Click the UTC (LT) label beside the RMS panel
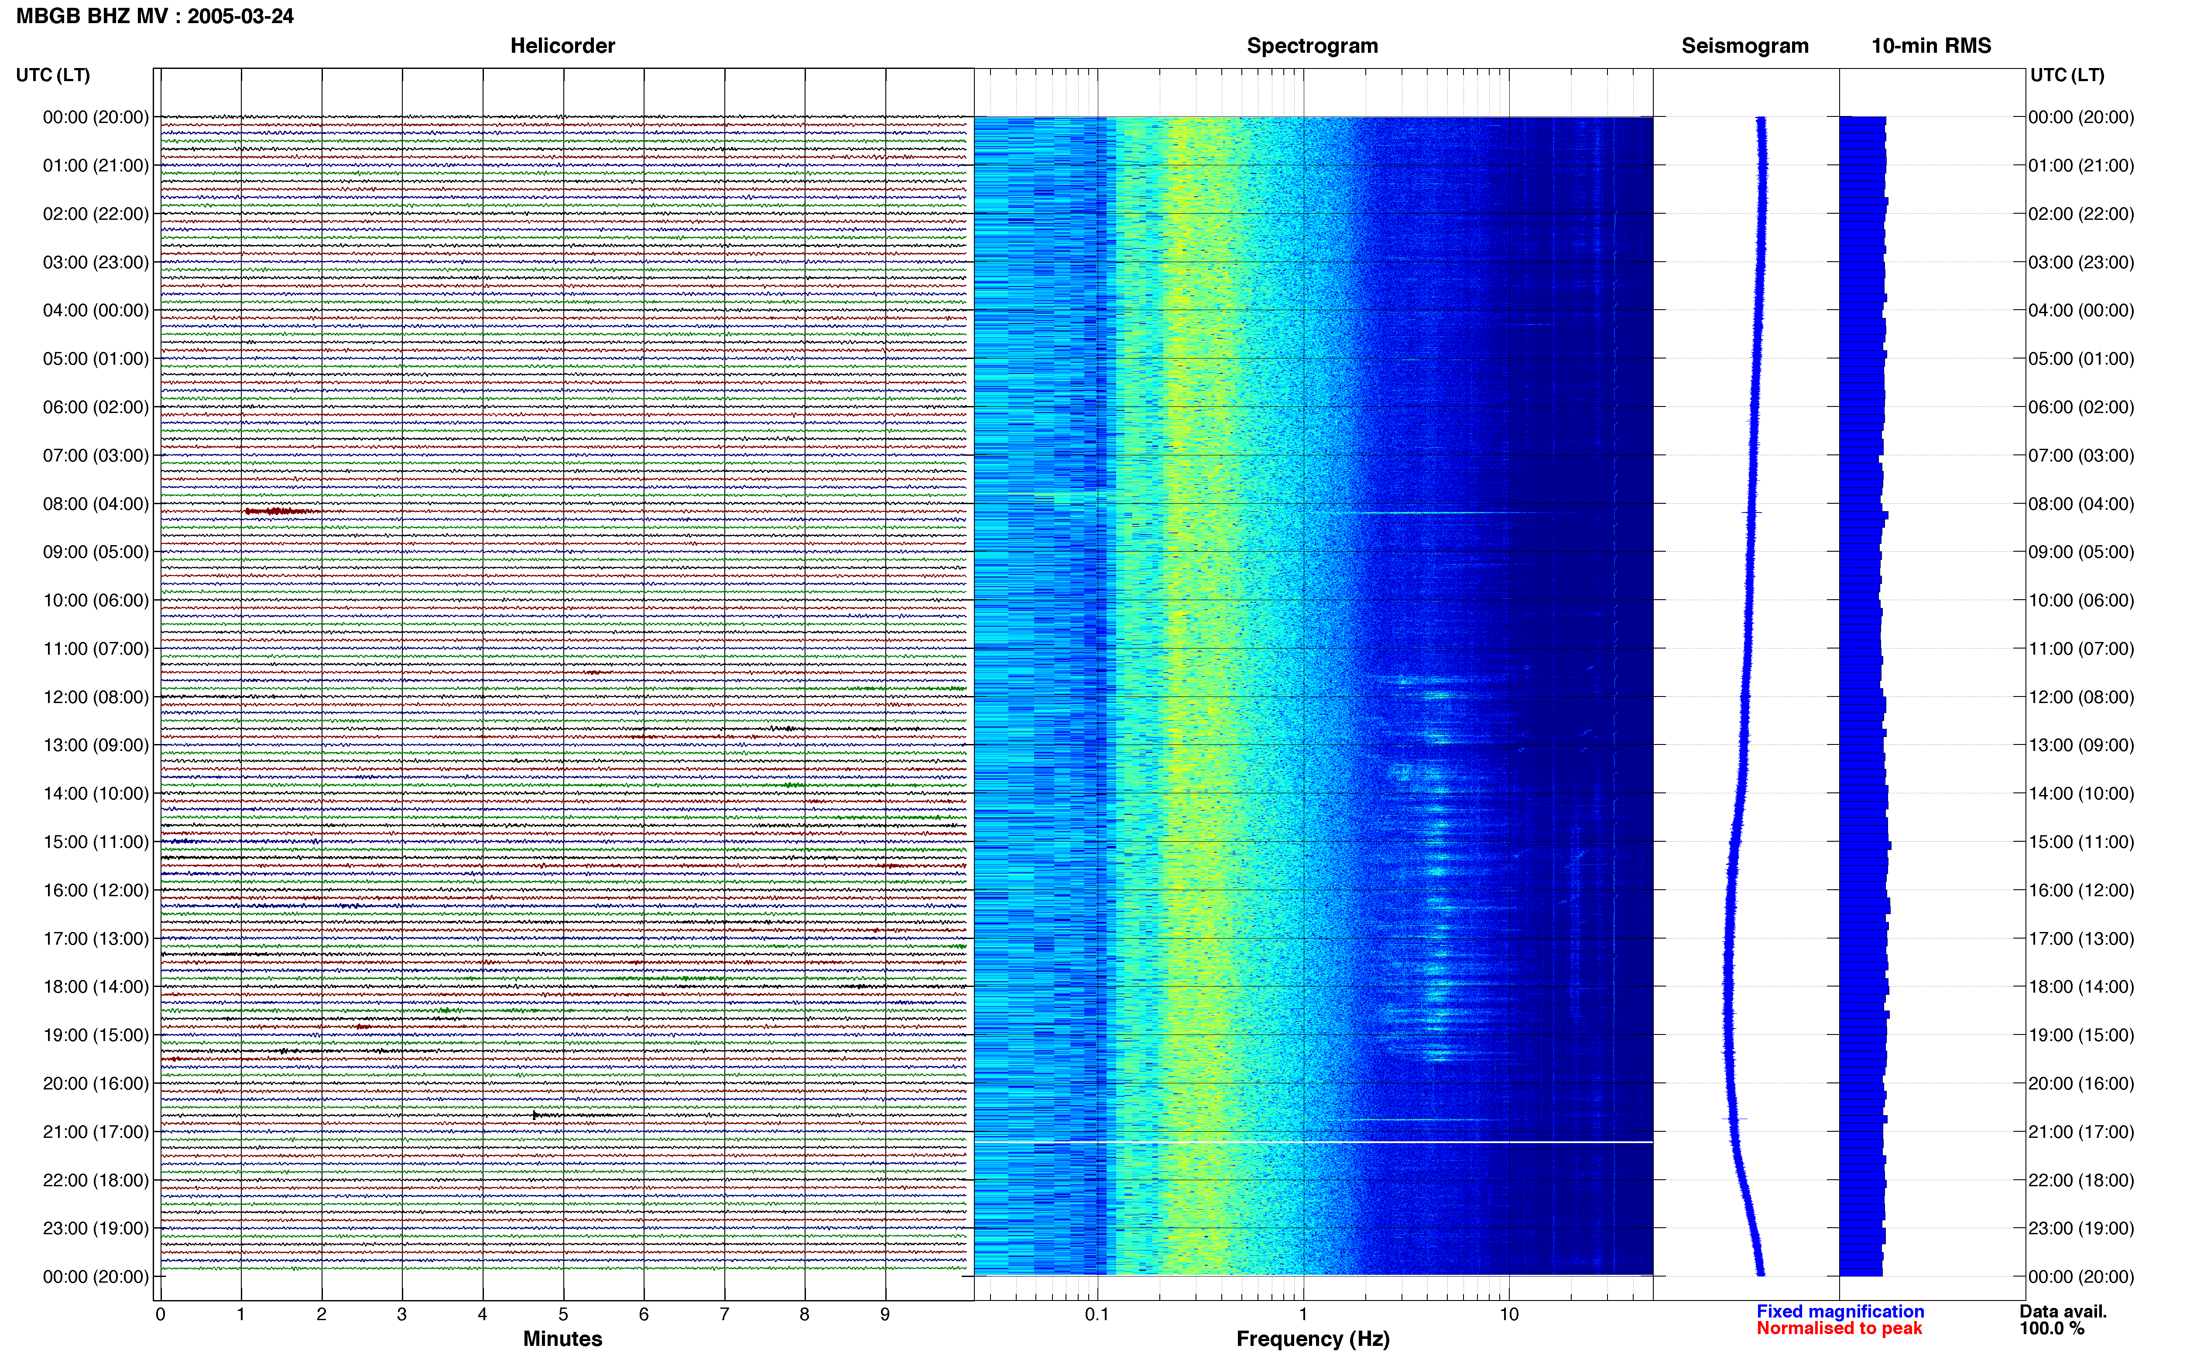The width and height of the screenshot is (2190, 1369). click(2067, 75)
